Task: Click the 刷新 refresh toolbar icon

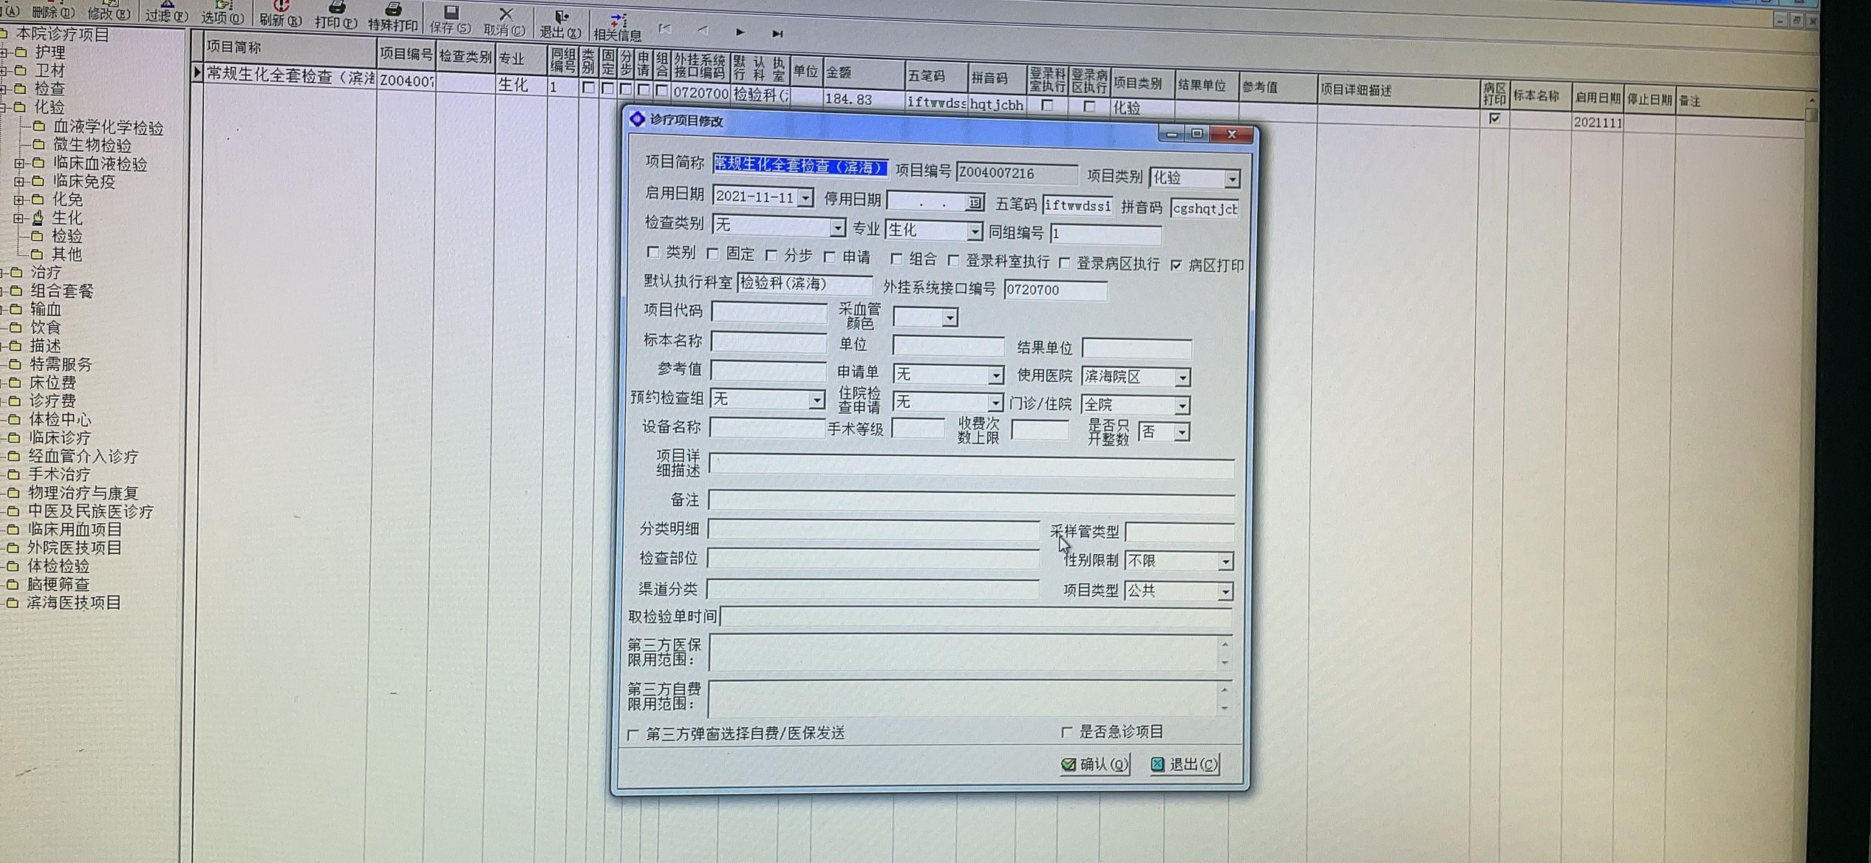Action: [x=281, y=7]
